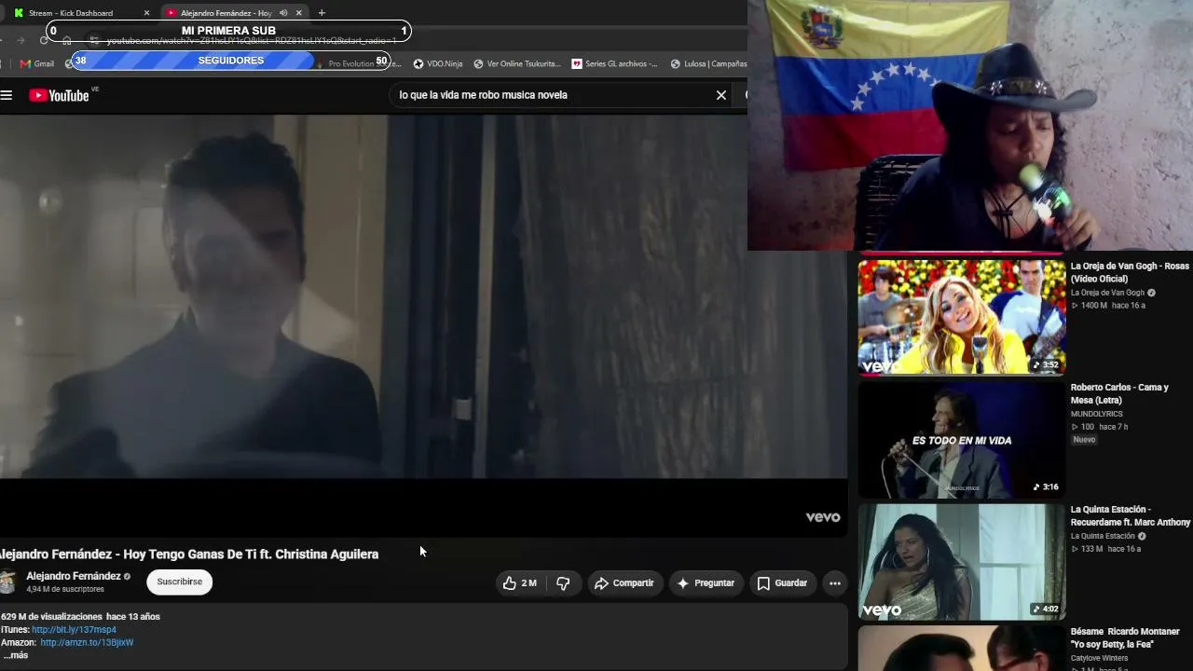Open the YouTube guide hamburger menu
Image resolution: width=1193 pixels, height=671 pixels.
(7, 95)
